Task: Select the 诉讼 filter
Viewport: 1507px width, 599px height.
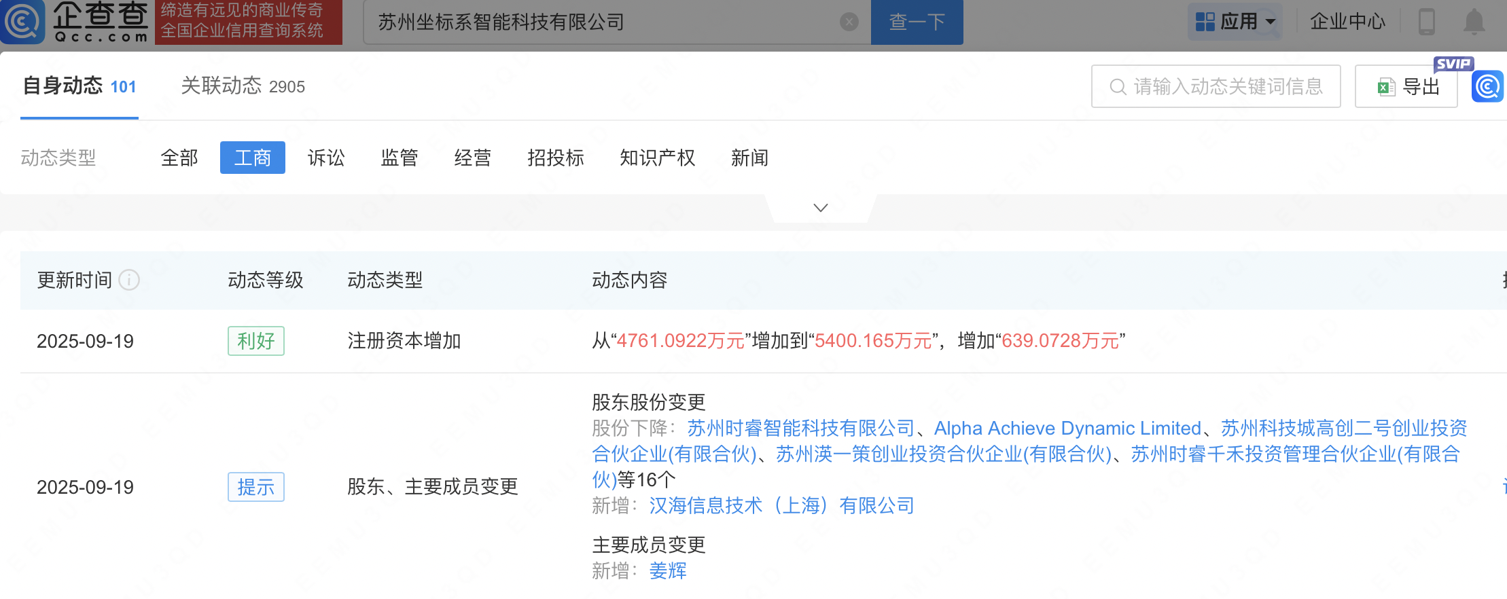Action: coord(326,158)
